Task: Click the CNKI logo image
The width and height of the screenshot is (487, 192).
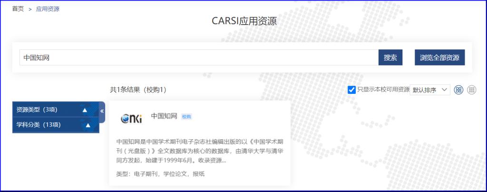Action: (131, 119)
